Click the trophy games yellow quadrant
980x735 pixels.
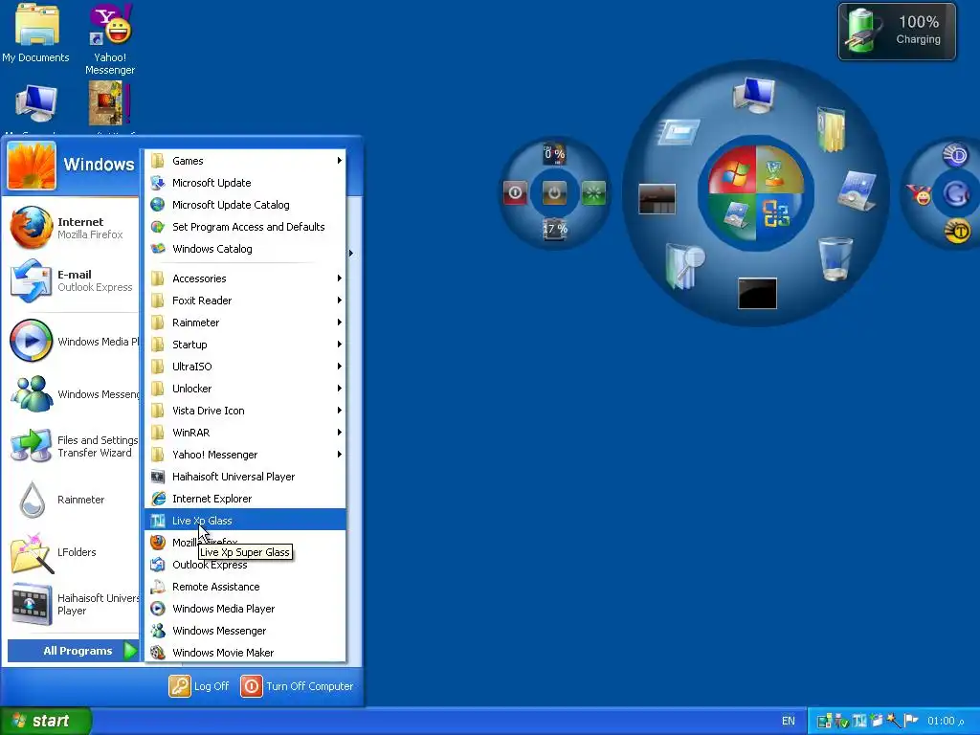tap(780, 170)
